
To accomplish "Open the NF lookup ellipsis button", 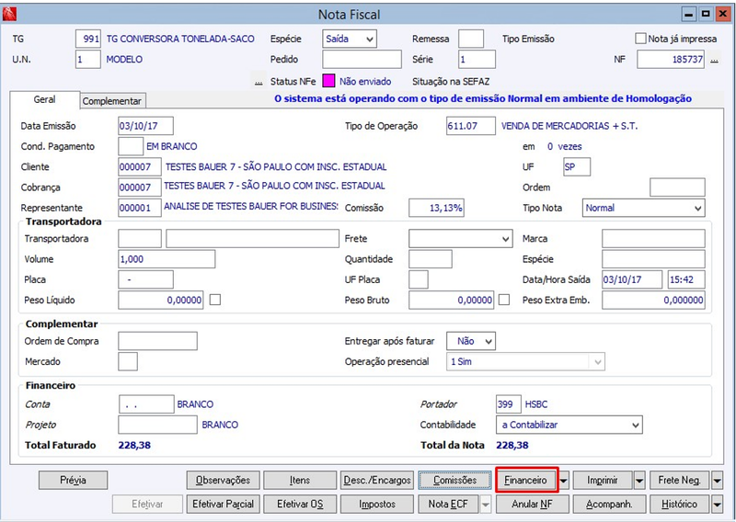I will (715, 60).
